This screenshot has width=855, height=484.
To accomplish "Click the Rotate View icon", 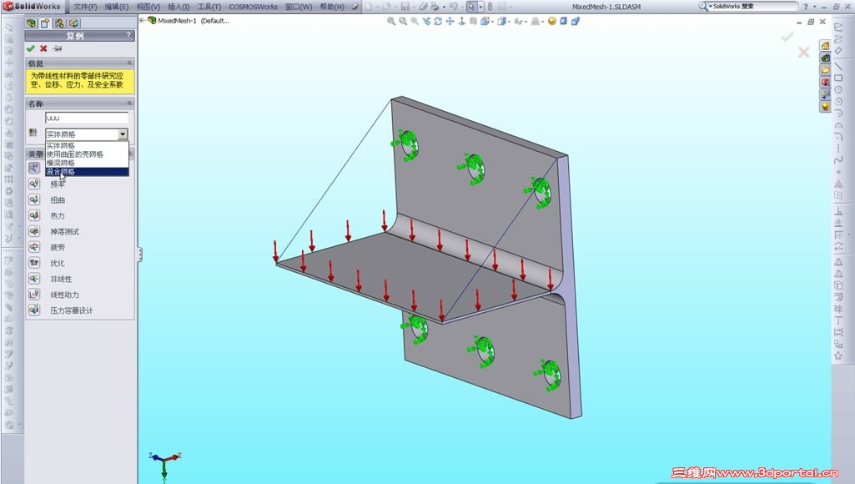I will (x=438, y=22).
